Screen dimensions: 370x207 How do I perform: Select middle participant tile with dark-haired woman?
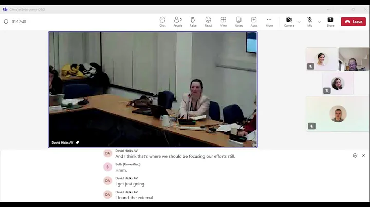(338, 84)
